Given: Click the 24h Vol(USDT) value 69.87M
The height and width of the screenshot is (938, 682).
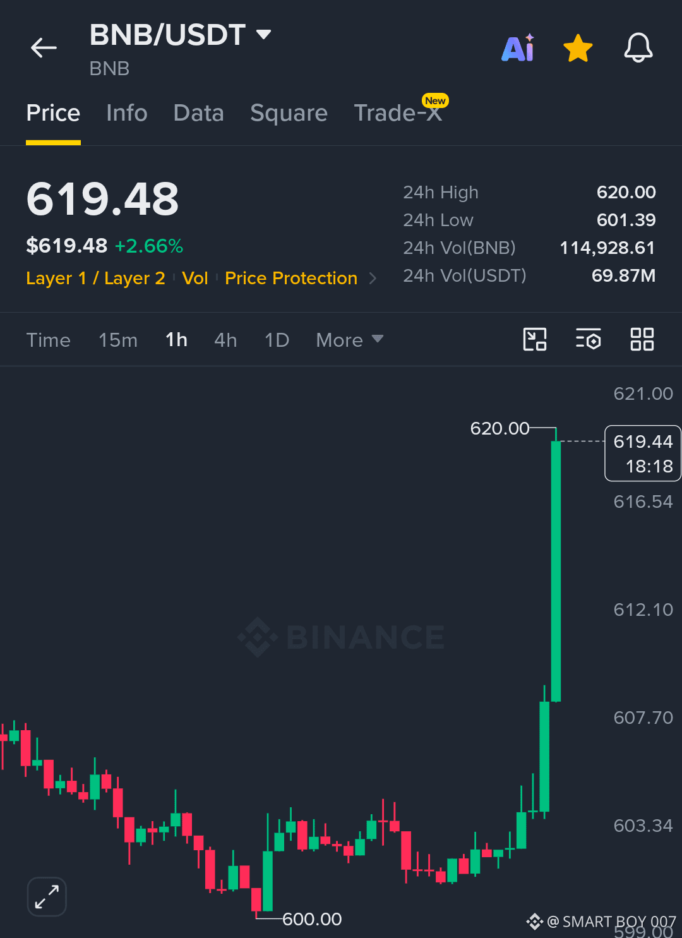Looking at the screenshot, I should [x=623, y=275].
